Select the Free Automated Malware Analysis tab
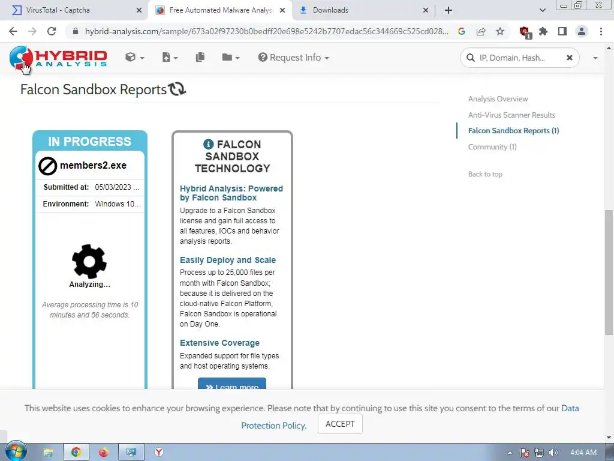The width and height of the screenshot is (614, 461). (221, 10)
